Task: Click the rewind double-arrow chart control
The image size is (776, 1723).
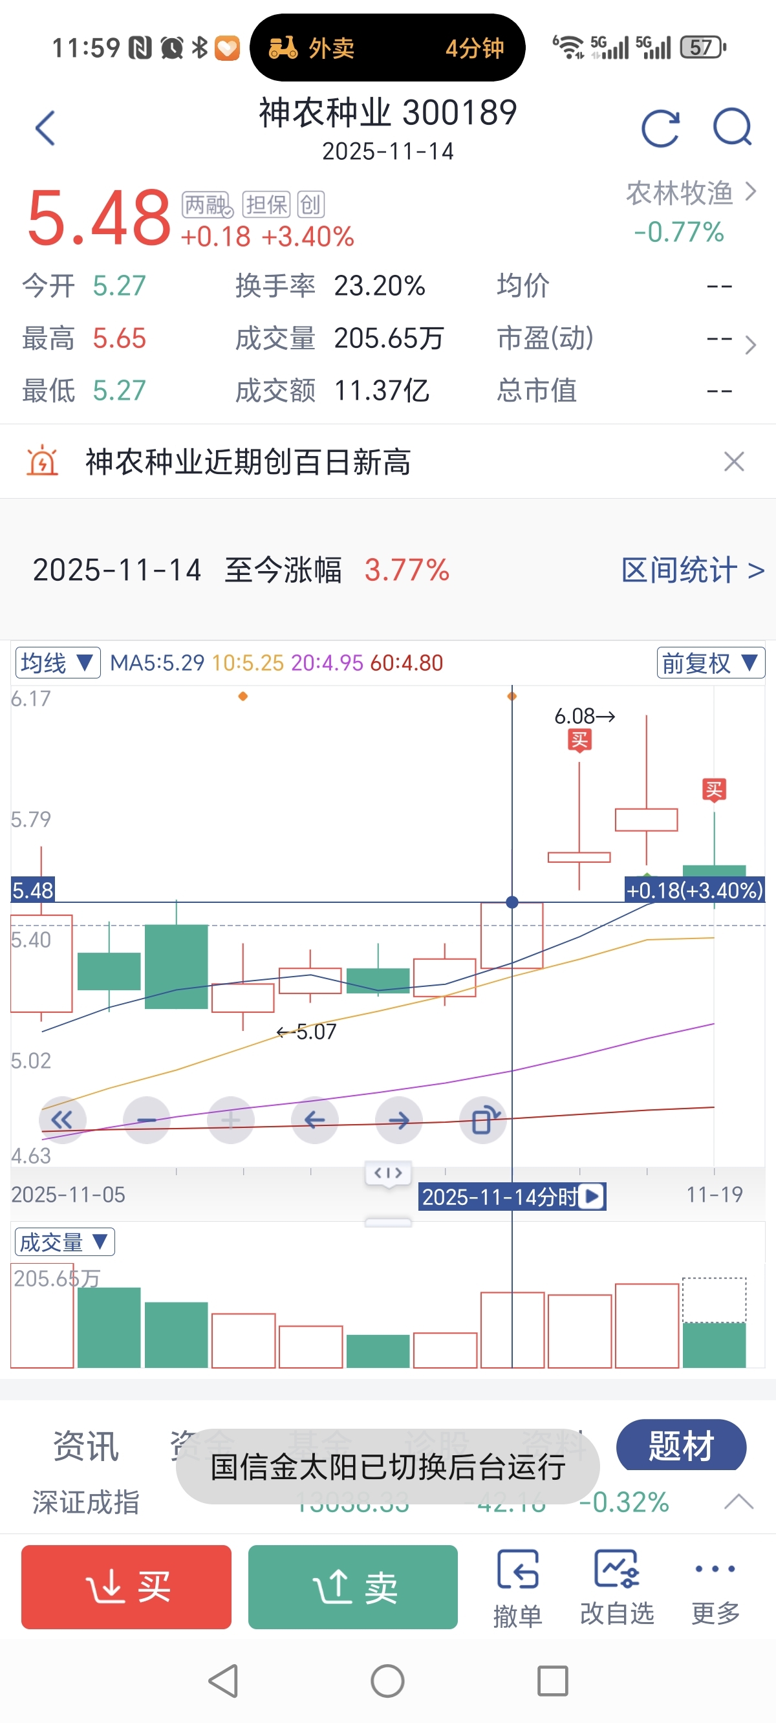Action: click(62, 1120)
